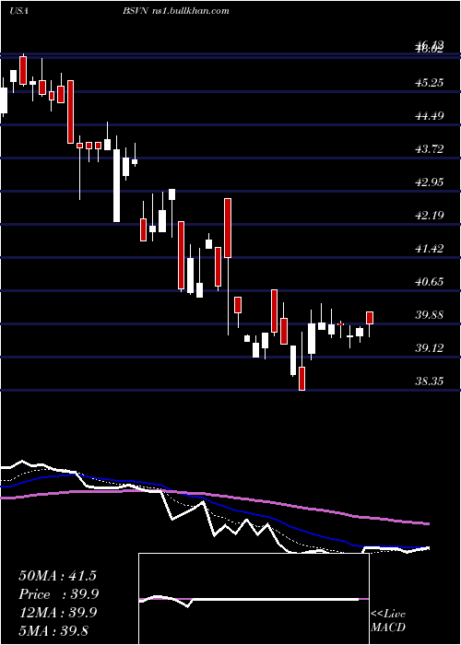Click the USA market label

pyautogui.click(x=18, y=11)
